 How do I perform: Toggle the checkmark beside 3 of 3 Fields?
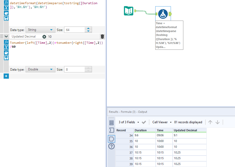click(144, 122)
